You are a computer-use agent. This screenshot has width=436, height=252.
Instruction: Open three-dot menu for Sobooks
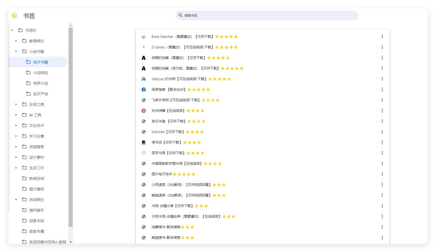tap(382, 132)
